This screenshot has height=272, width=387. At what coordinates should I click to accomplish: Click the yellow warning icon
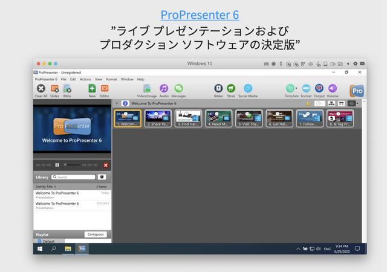tap(308, 104)
